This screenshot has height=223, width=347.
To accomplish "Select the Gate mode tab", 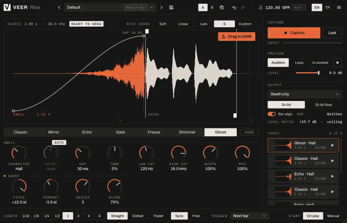I will click(121, 132).
